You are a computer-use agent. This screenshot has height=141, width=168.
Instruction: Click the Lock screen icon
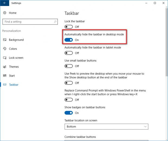(5, 58)
